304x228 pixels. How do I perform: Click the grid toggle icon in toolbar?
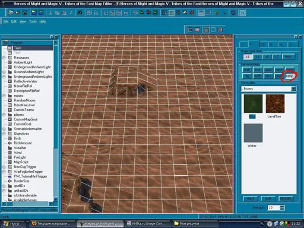pyautogui.click(x=172, y=13)
